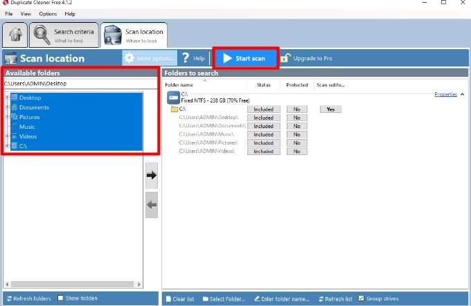Screen dimensions: 471x306
Task: Click the Folder name column header
Action: click(x=179, y=85)
